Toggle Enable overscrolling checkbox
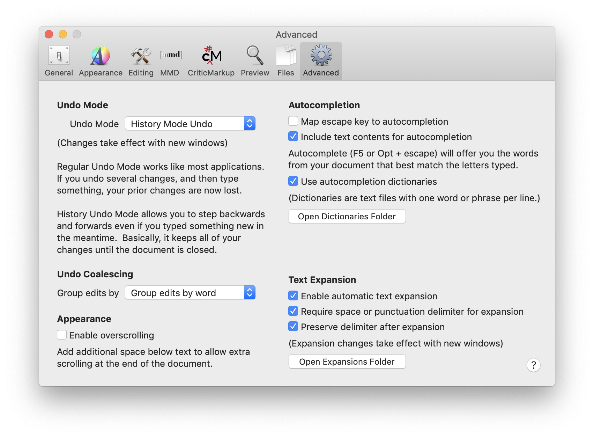The height and width of the screenshot is (438, 594). (x=62, y=335)
